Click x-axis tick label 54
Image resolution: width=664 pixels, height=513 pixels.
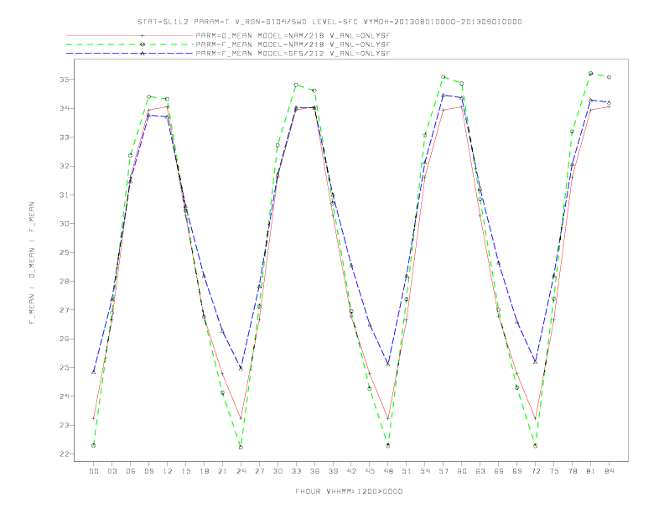click(x=425, y=471)
